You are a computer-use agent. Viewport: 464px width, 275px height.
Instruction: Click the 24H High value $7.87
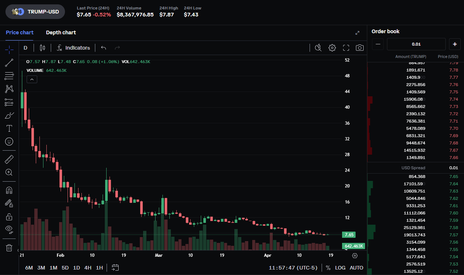(x=166, y=15)
